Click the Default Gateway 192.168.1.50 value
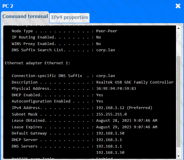This screenshot has width=184, height=160. point(110,133)
